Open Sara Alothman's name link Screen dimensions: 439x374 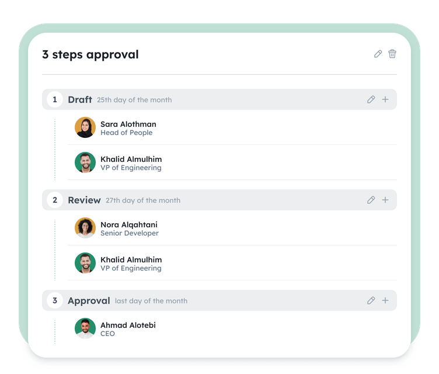click(x=128, y=124)
